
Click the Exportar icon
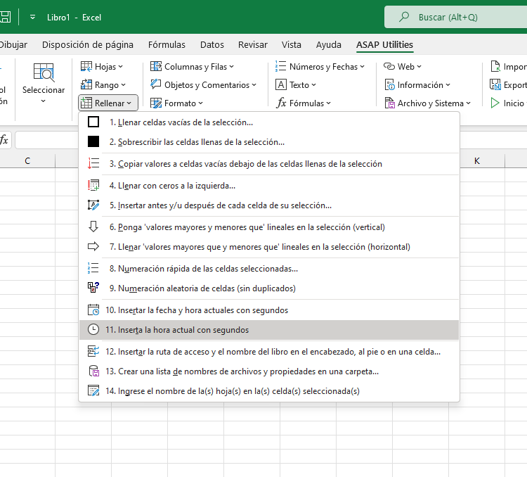coord(495,85)
